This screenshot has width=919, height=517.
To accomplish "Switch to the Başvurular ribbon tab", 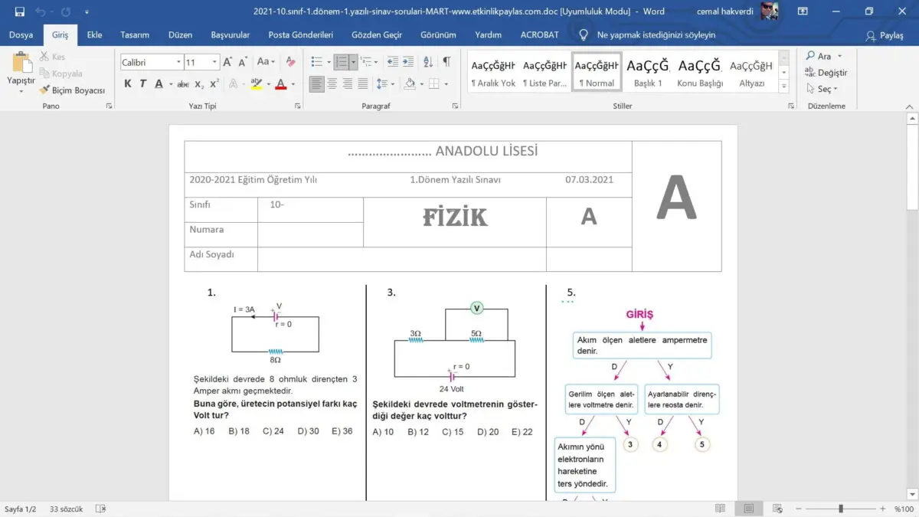I will point(231,35).
